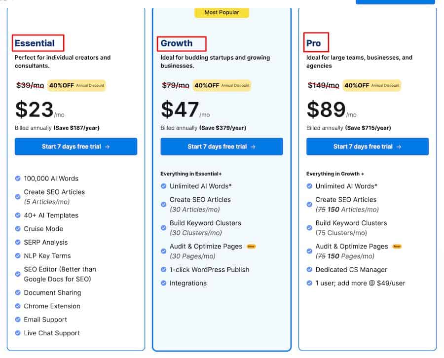444x358 pixels.
Task: Click the Most Popular badge
Action: coord(222,12)
